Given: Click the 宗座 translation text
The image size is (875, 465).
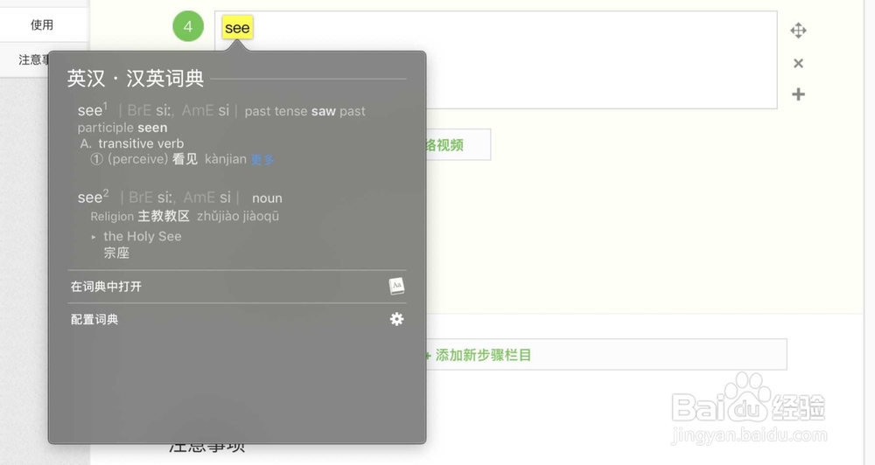Looking at the screenshot, I should point(116,253).
